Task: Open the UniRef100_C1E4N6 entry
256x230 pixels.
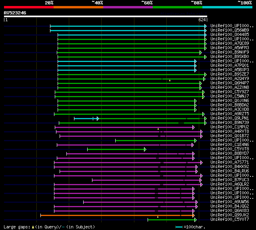Action: click(230, 145)
